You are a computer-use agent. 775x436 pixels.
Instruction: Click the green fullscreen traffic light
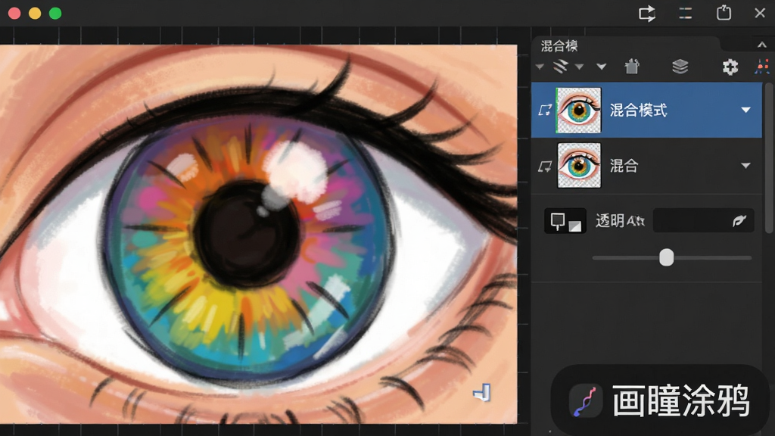[55, 14]
